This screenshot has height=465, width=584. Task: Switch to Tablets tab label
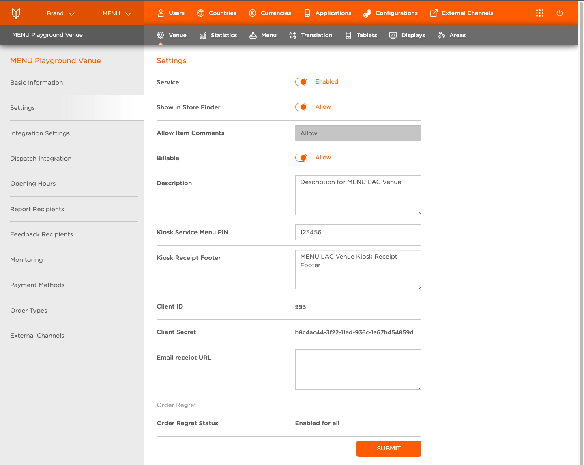367,35
